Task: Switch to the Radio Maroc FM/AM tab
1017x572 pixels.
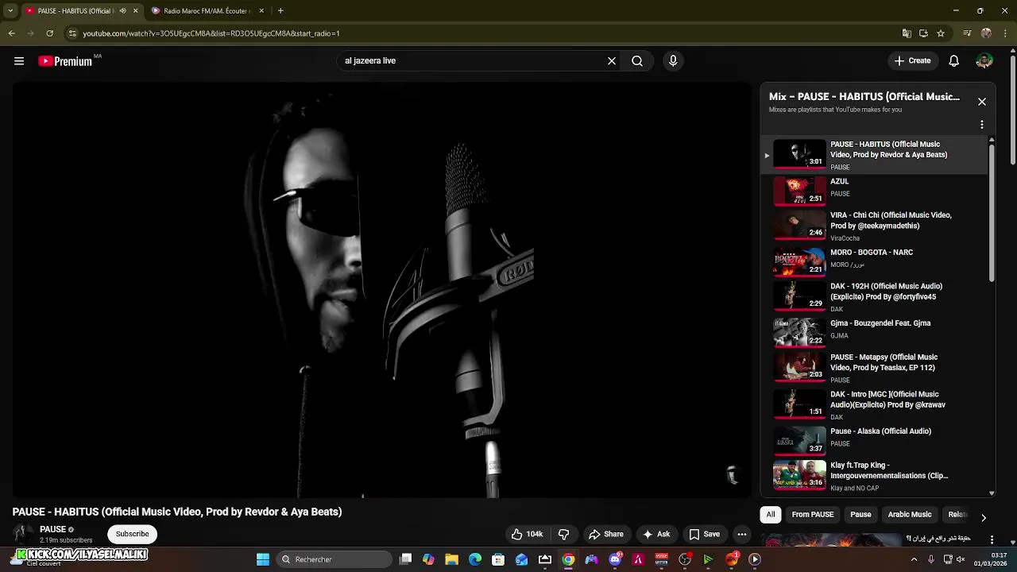Action: click(207, 11)
